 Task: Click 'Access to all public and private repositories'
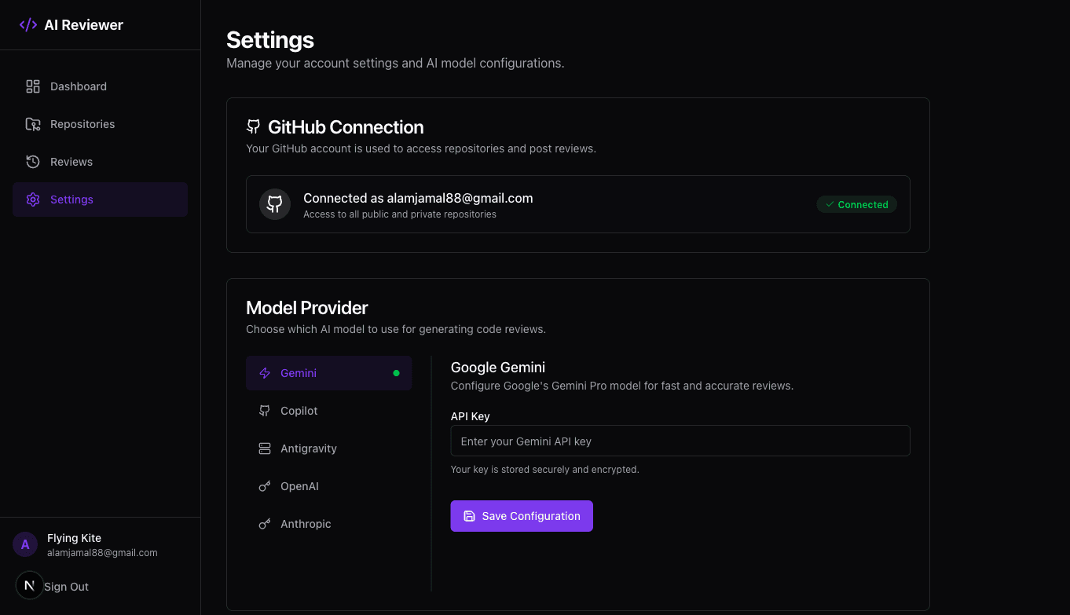click(x=400, y=214)
